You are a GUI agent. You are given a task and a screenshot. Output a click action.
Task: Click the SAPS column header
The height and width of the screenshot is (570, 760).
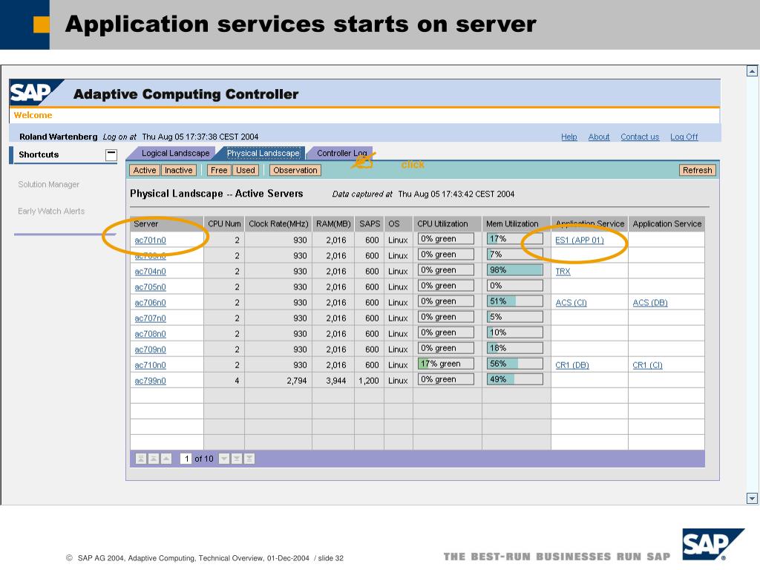pyautogui.click(x=370, y=224)
